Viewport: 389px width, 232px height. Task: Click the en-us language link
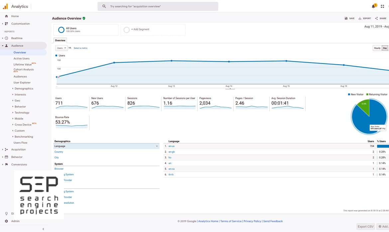coord(172,146)
